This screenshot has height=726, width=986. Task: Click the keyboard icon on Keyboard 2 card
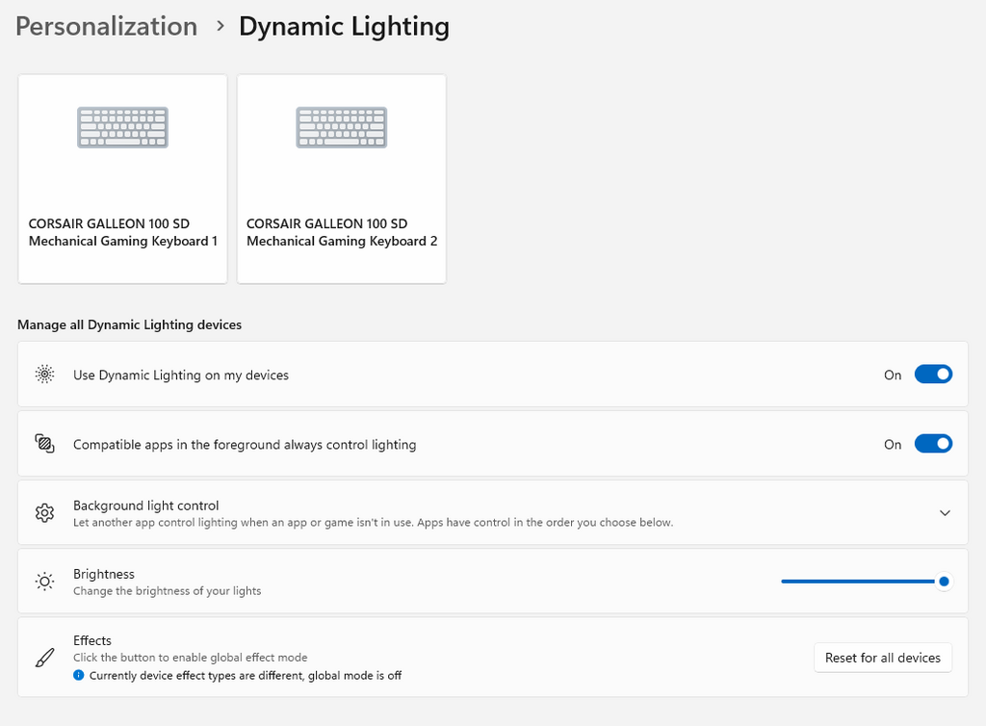click(341, 127)
